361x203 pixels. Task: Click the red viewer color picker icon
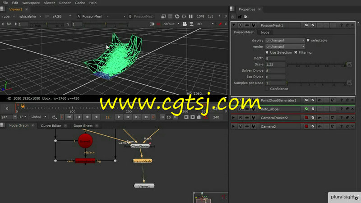(220, 24)
